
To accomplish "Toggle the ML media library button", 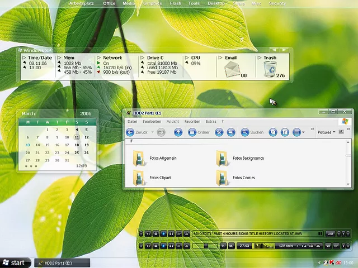I will (x=231, y=246).
